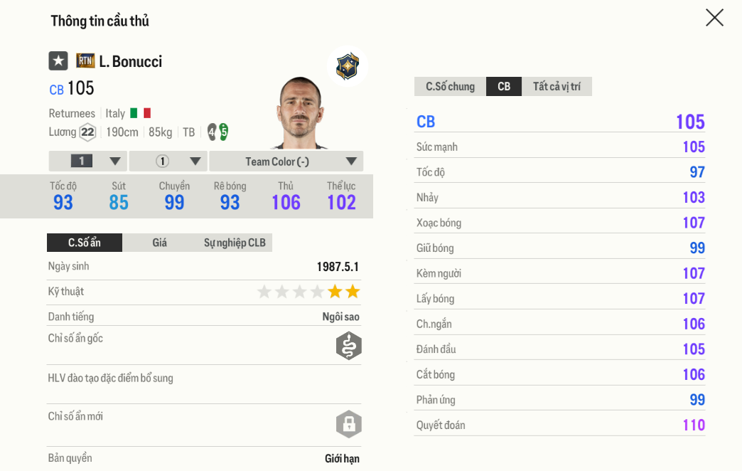Click the Kỹ thuật star rating
This screenshot has width=742, height=471.
[x=308, y=292]
